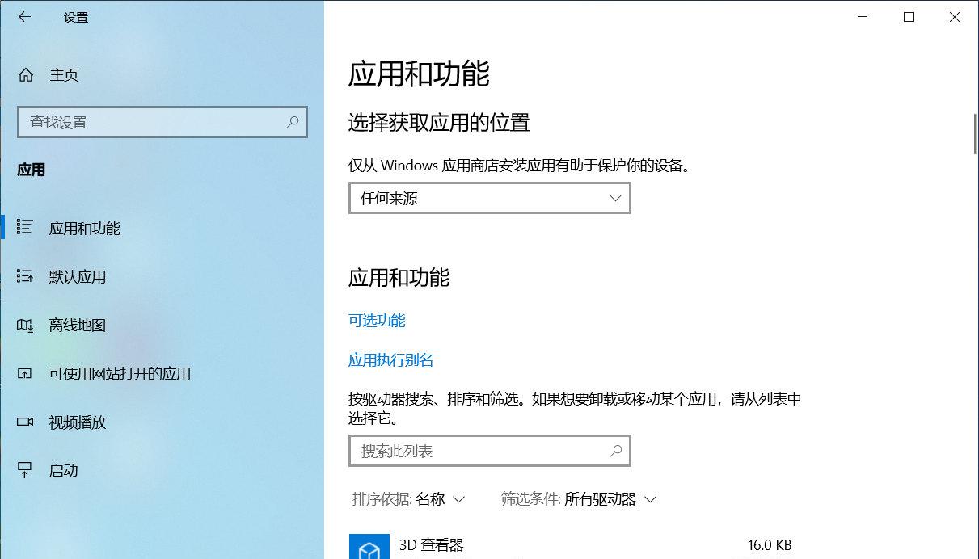979x559 pixels.
Task: Focus the 查找设置 search field
Action: (162, 122)
